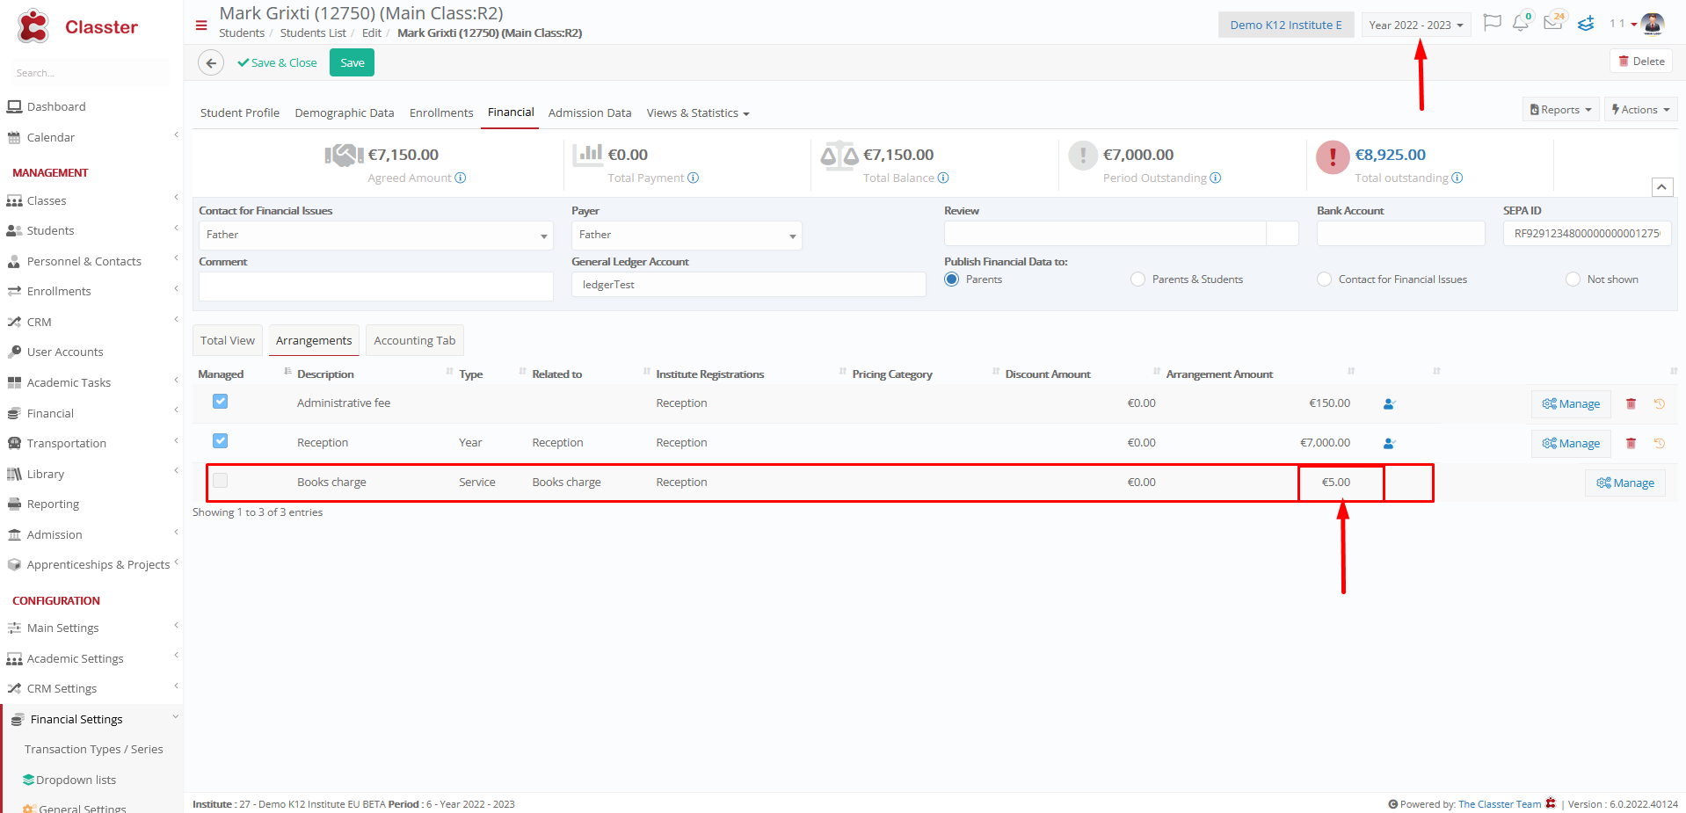1686x813 pixels.
Task: Switch to Demographic Data tab
Action: click(x=345, y=113)
